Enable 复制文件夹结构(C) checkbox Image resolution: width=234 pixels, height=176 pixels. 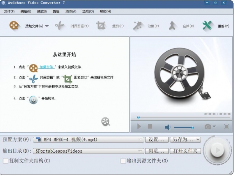pos(5,161)
